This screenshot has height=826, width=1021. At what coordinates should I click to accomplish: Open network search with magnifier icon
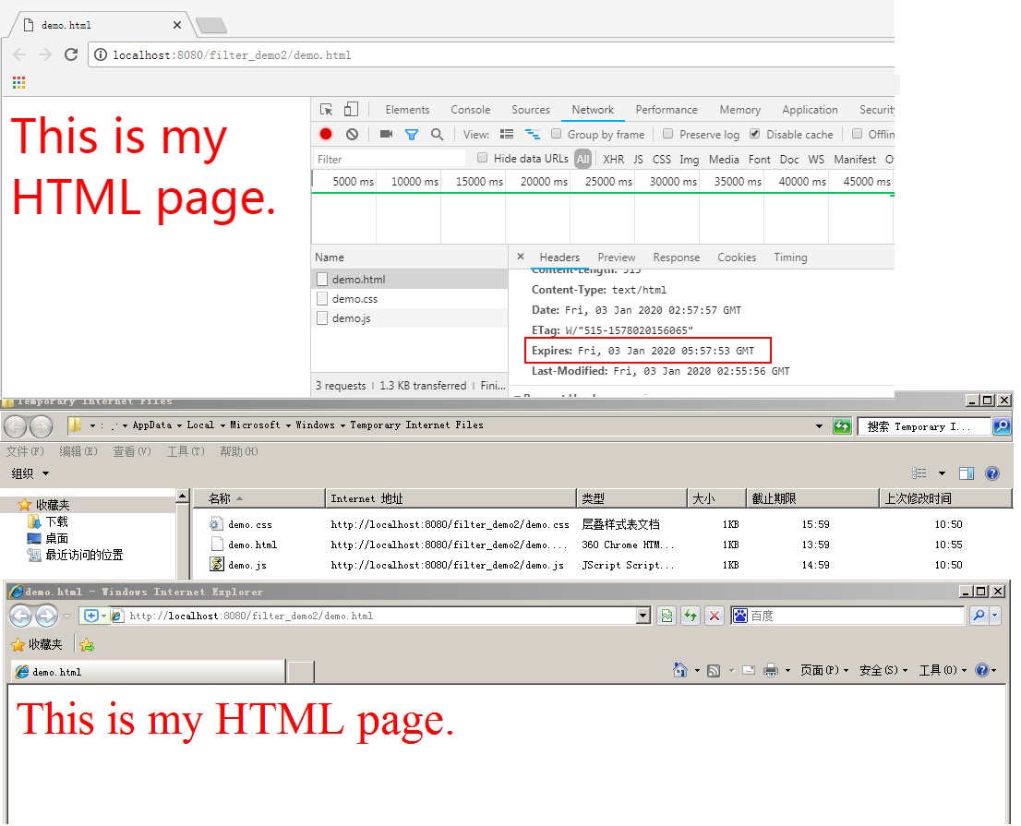[x=438, y=134]
